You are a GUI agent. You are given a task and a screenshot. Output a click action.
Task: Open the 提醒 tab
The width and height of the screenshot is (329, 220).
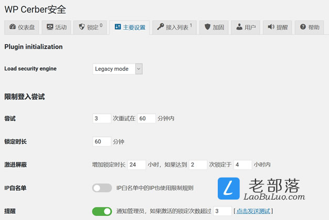tap(278, 27)
